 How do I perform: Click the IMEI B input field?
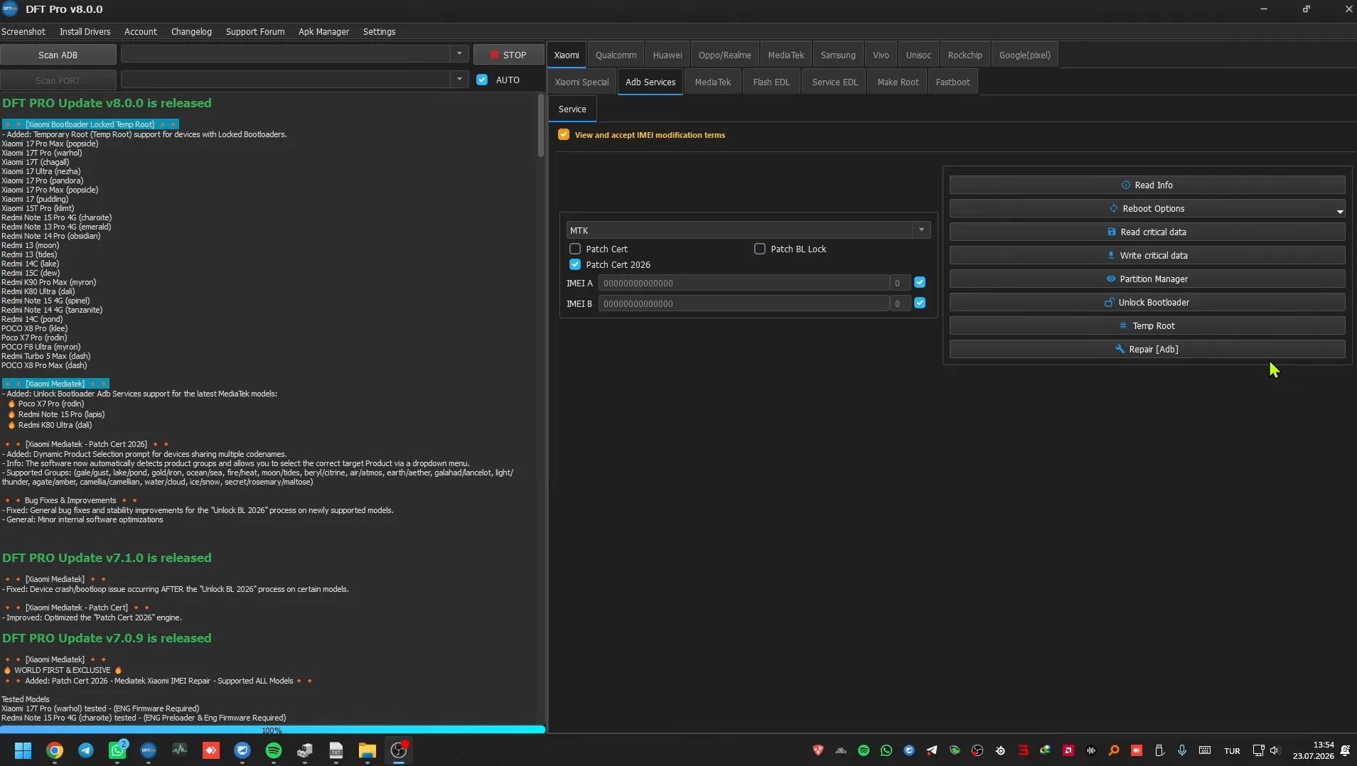click(744, 303)
